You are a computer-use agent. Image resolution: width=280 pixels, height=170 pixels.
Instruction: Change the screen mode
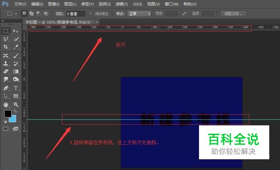click(x=16, y=129)
